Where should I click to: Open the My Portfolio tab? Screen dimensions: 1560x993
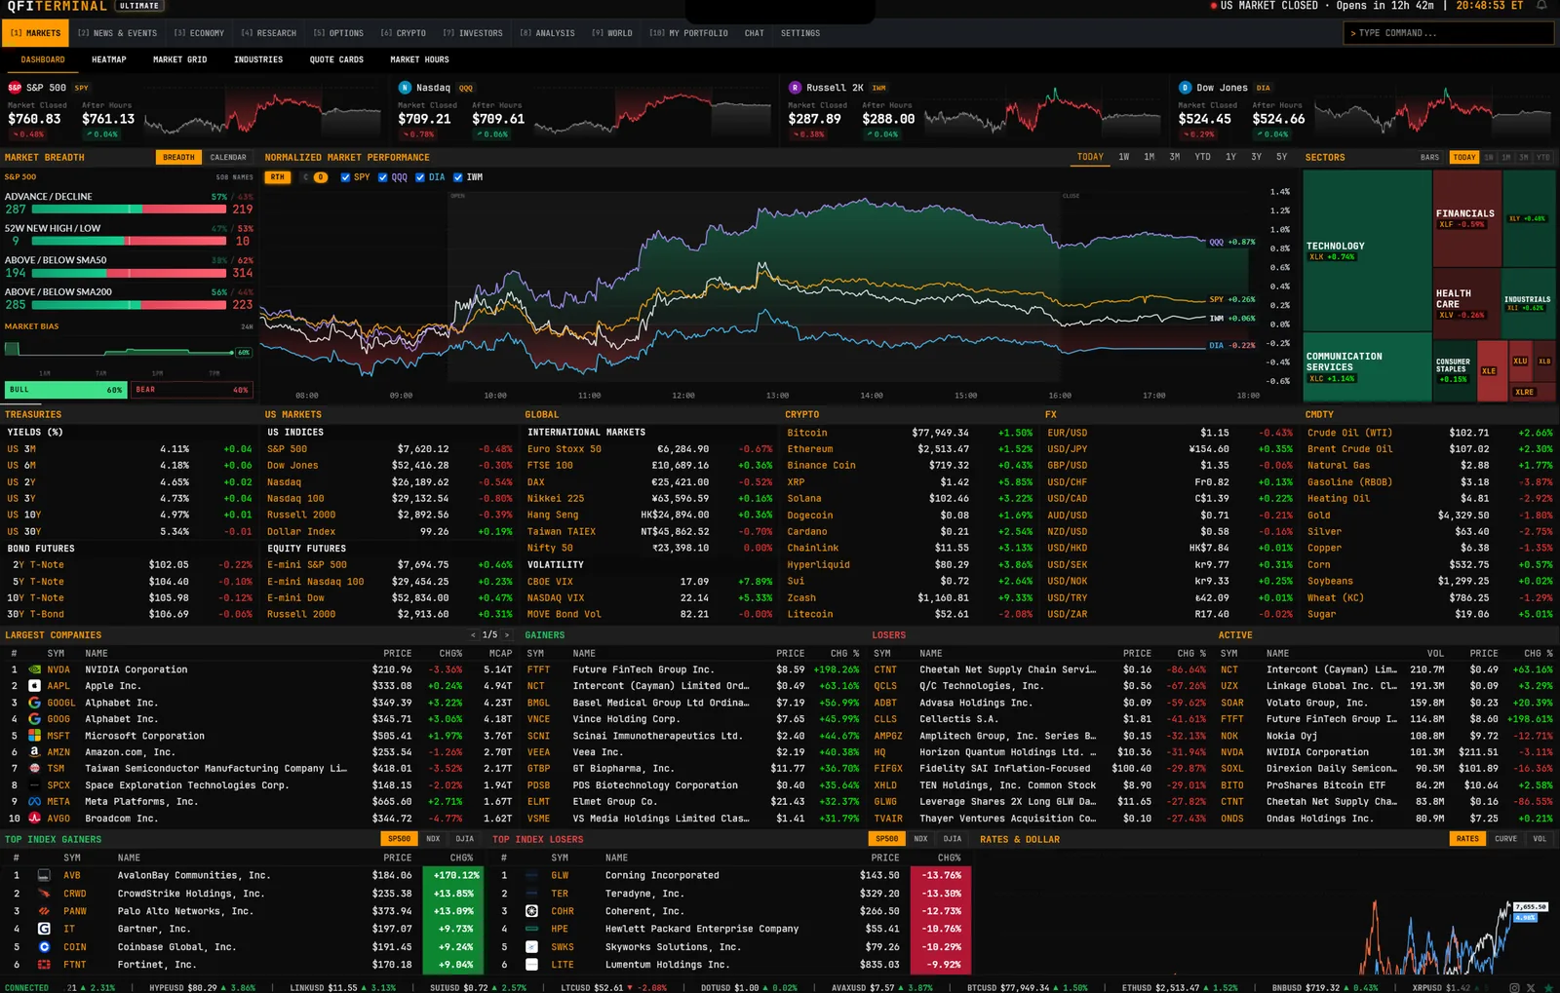pos(688,33)
